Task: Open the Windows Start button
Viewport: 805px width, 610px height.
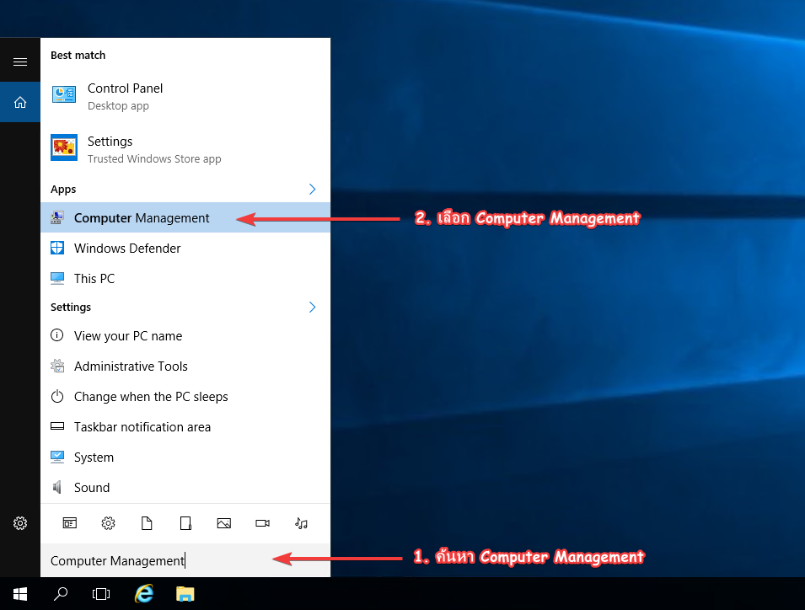Action: [x=20, y=594]
